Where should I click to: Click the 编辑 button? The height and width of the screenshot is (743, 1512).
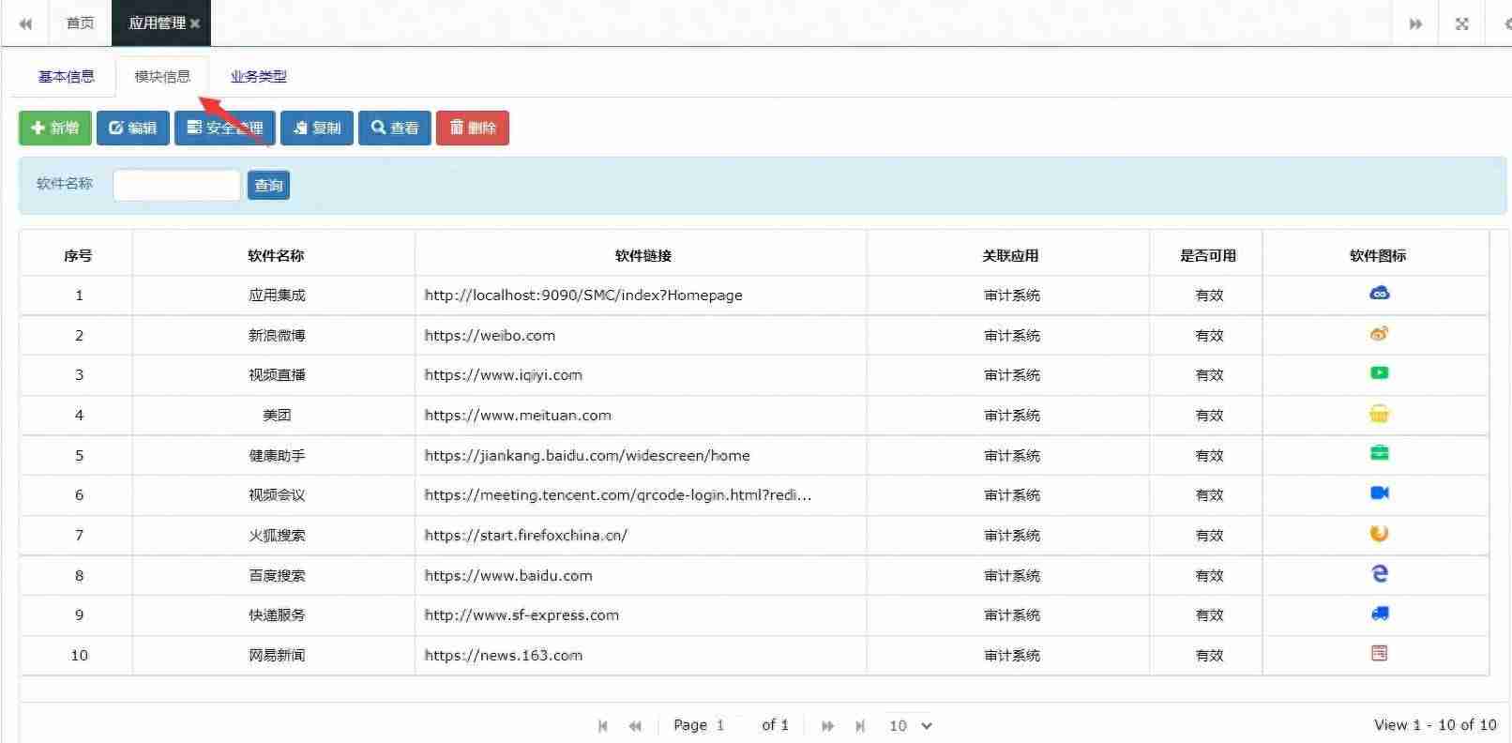(x=133, y=128)
